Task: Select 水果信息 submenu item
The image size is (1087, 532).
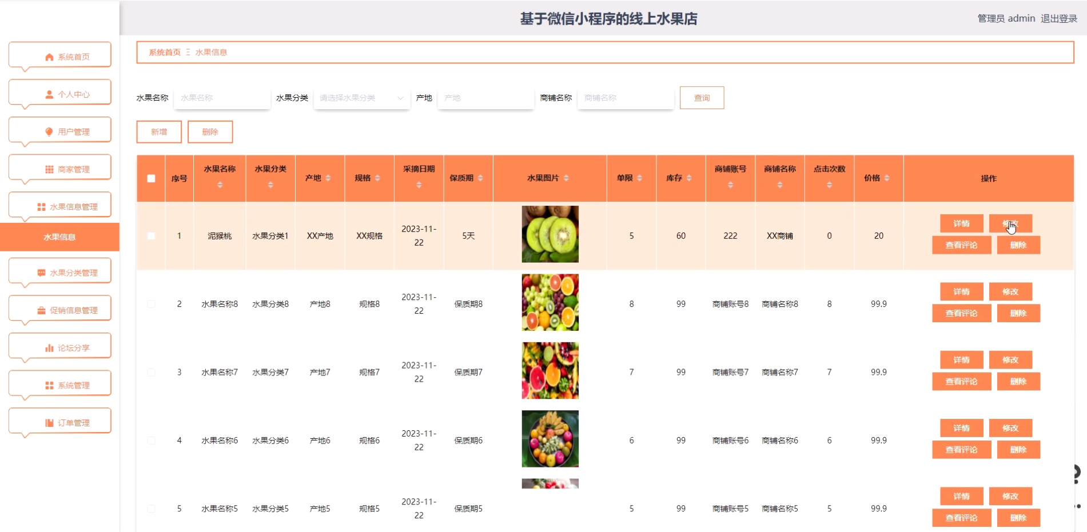Action: [x=59, y=237]
